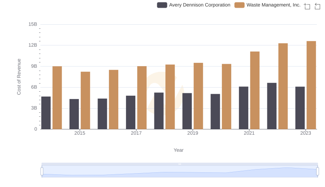Click the x-axis label 2017

tap(136, 133)
